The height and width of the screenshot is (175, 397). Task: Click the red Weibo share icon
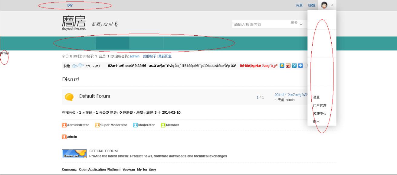(x=288, y=65)
